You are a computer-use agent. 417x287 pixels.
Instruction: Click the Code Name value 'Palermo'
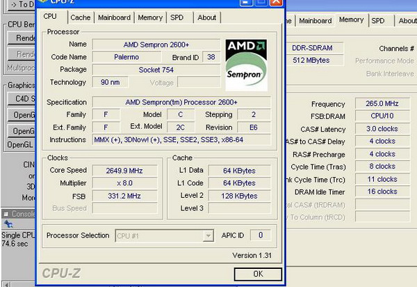pyautogui.click(x=126, y=57)
